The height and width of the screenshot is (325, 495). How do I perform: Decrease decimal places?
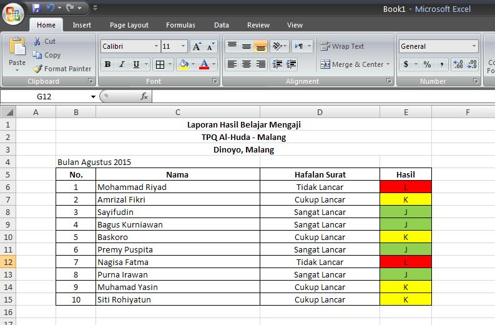[472, 64]
